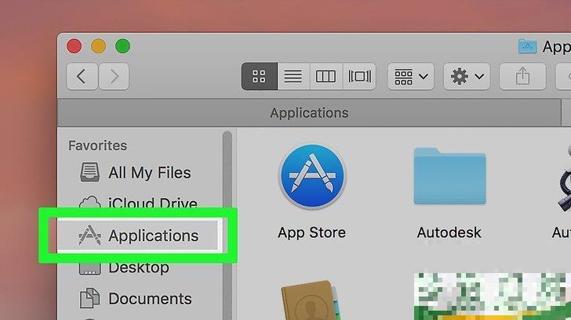The image size is (571, 320).
Task: Click the Applications title tab bar
Action: click(309, 113)
